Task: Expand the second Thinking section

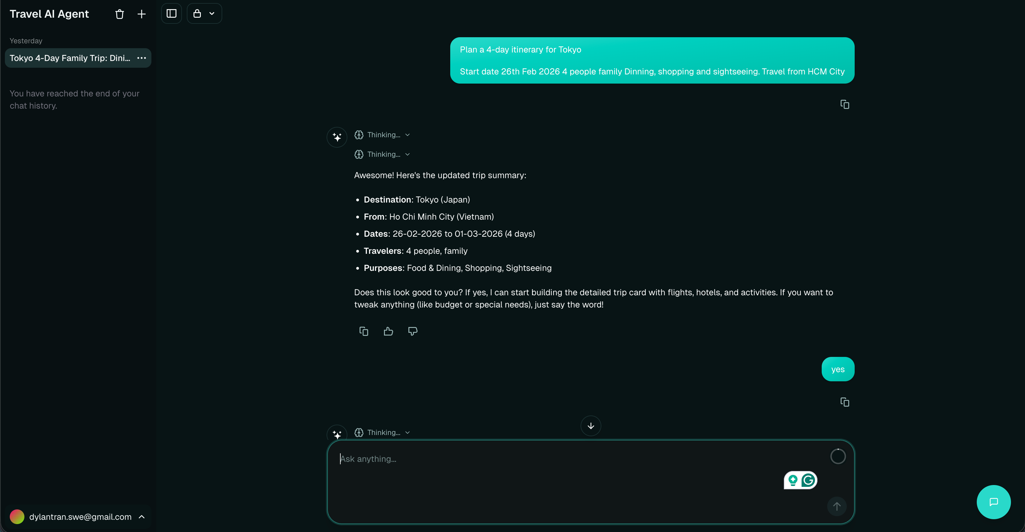Action: pos(383,154)
